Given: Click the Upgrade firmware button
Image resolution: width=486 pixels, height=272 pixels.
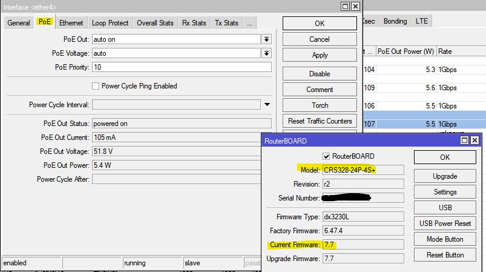Looking at the screenshot, I should [445, 176].
